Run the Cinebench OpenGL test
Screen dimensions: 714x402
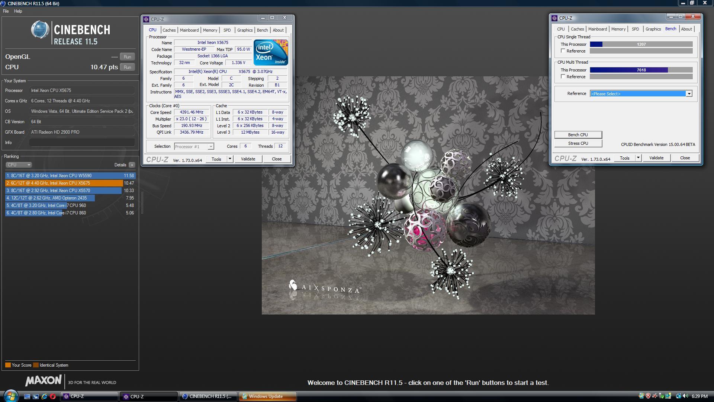point(127,57)
